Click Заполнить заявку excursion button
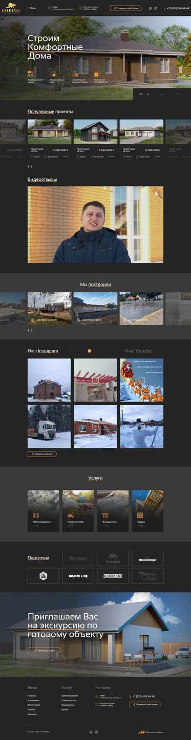This screenshot has height=740, width=191. coord(44,651)
